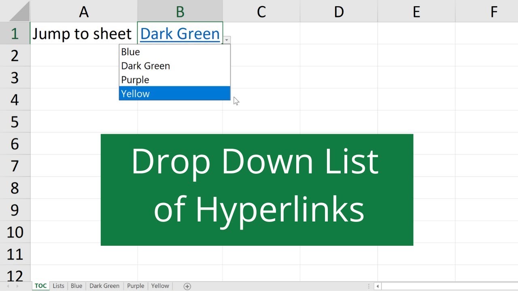Image resolution: width=518 pixels, height=291 pixels.
Task: Add a new worksheet with the plus icon
Action: coord(187,286)
